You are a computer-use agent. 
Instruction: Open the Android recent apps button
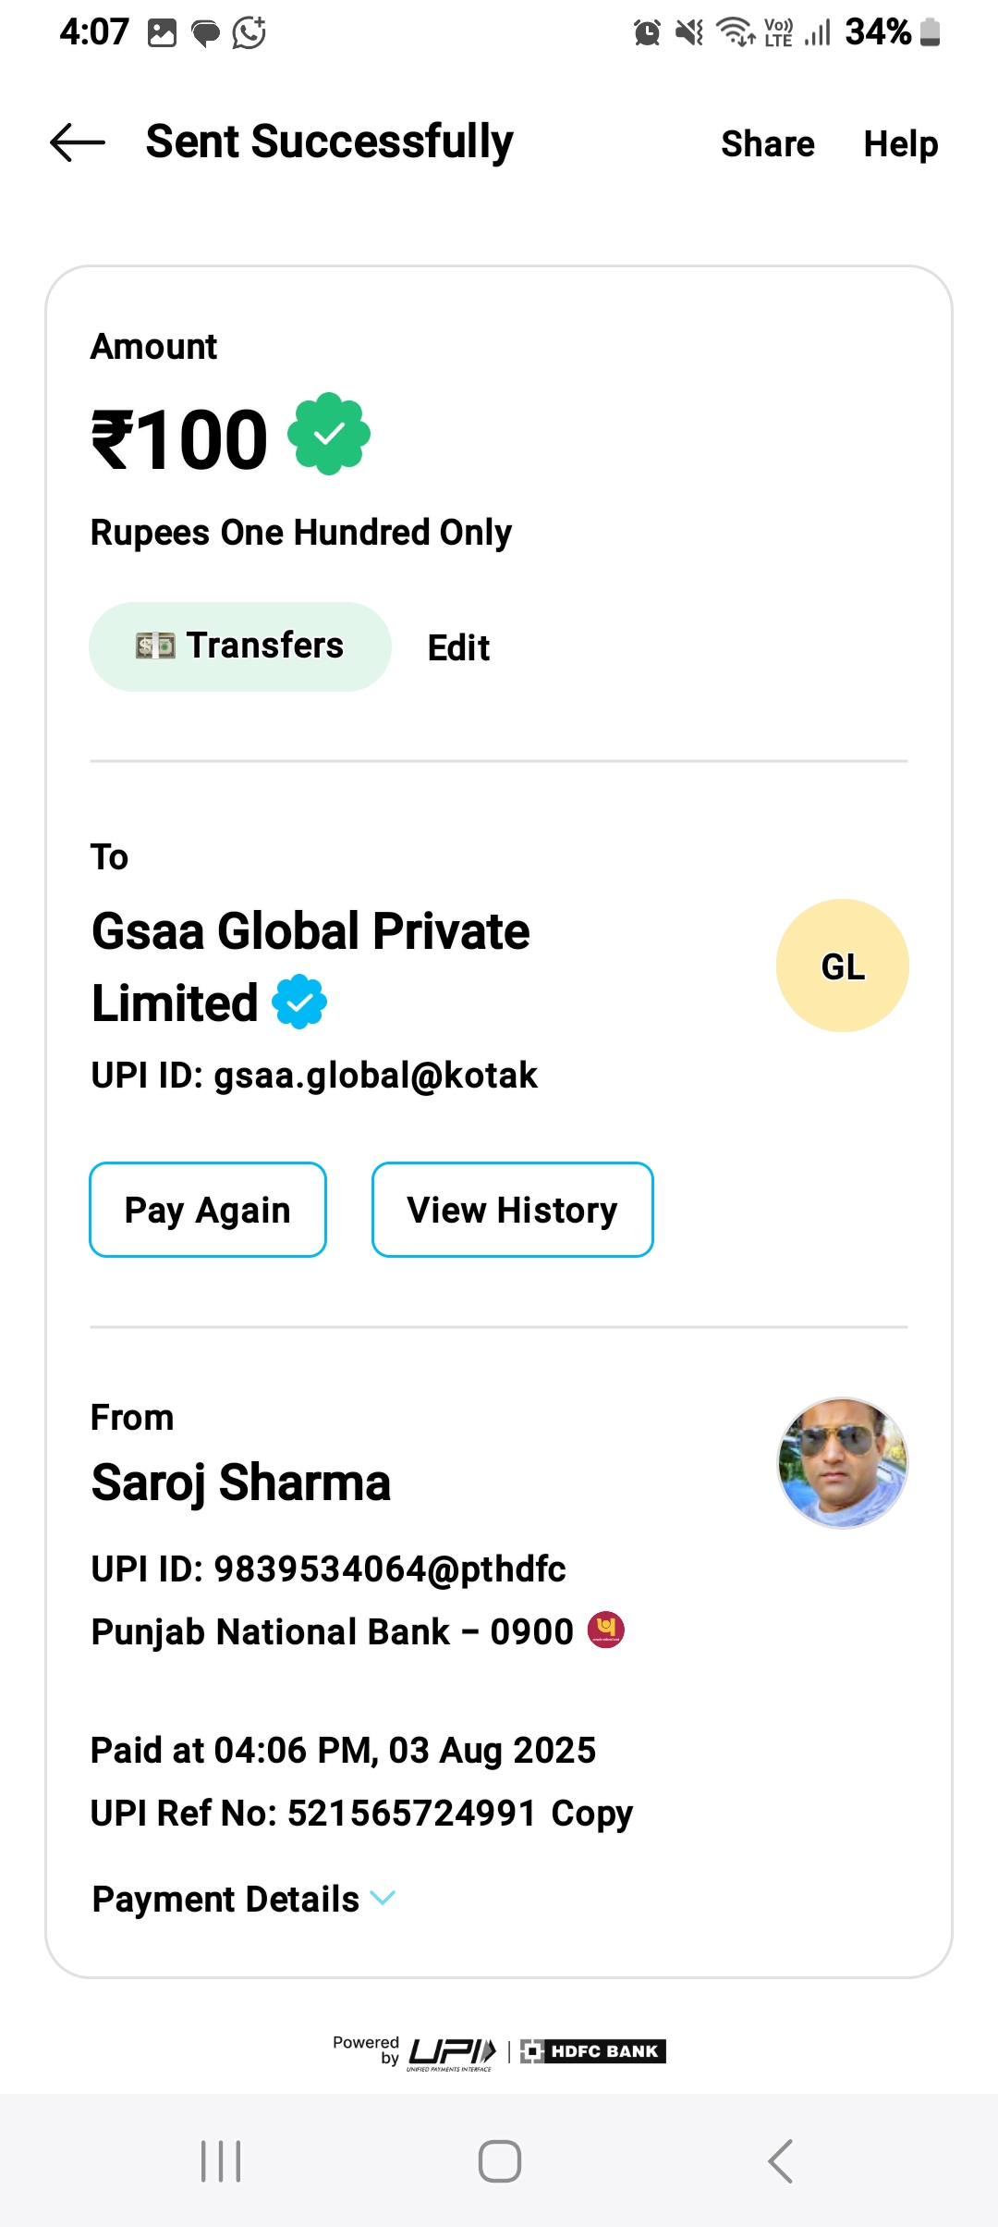point(221,2161)
